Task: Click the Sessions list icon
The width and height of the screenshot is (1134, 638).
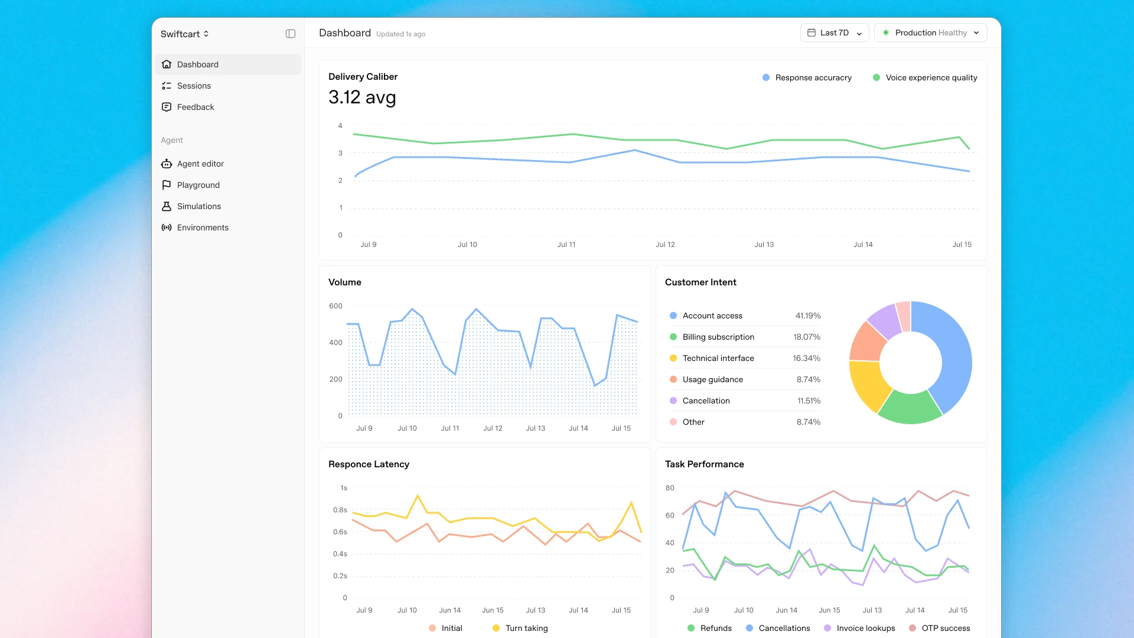Action: click(167, 86)
